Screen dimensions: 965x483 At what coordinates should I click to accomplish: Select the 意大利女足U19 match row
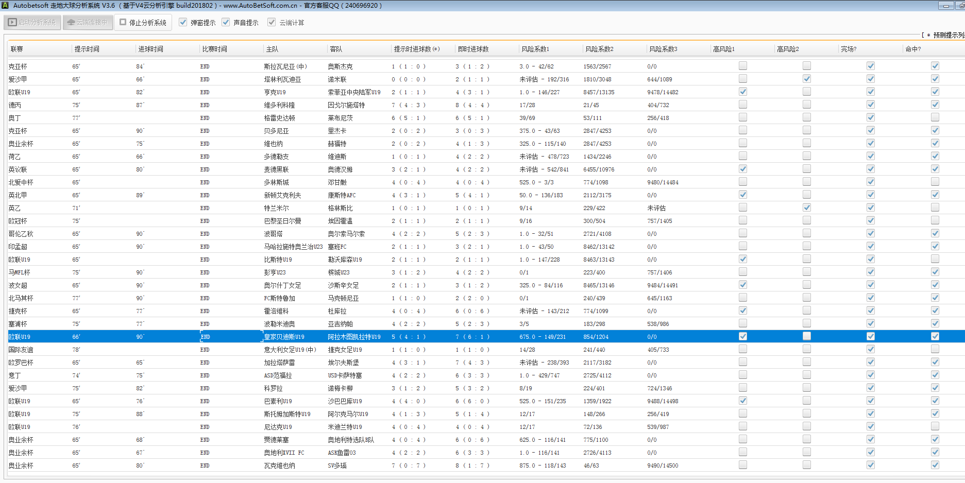(290, 350)
